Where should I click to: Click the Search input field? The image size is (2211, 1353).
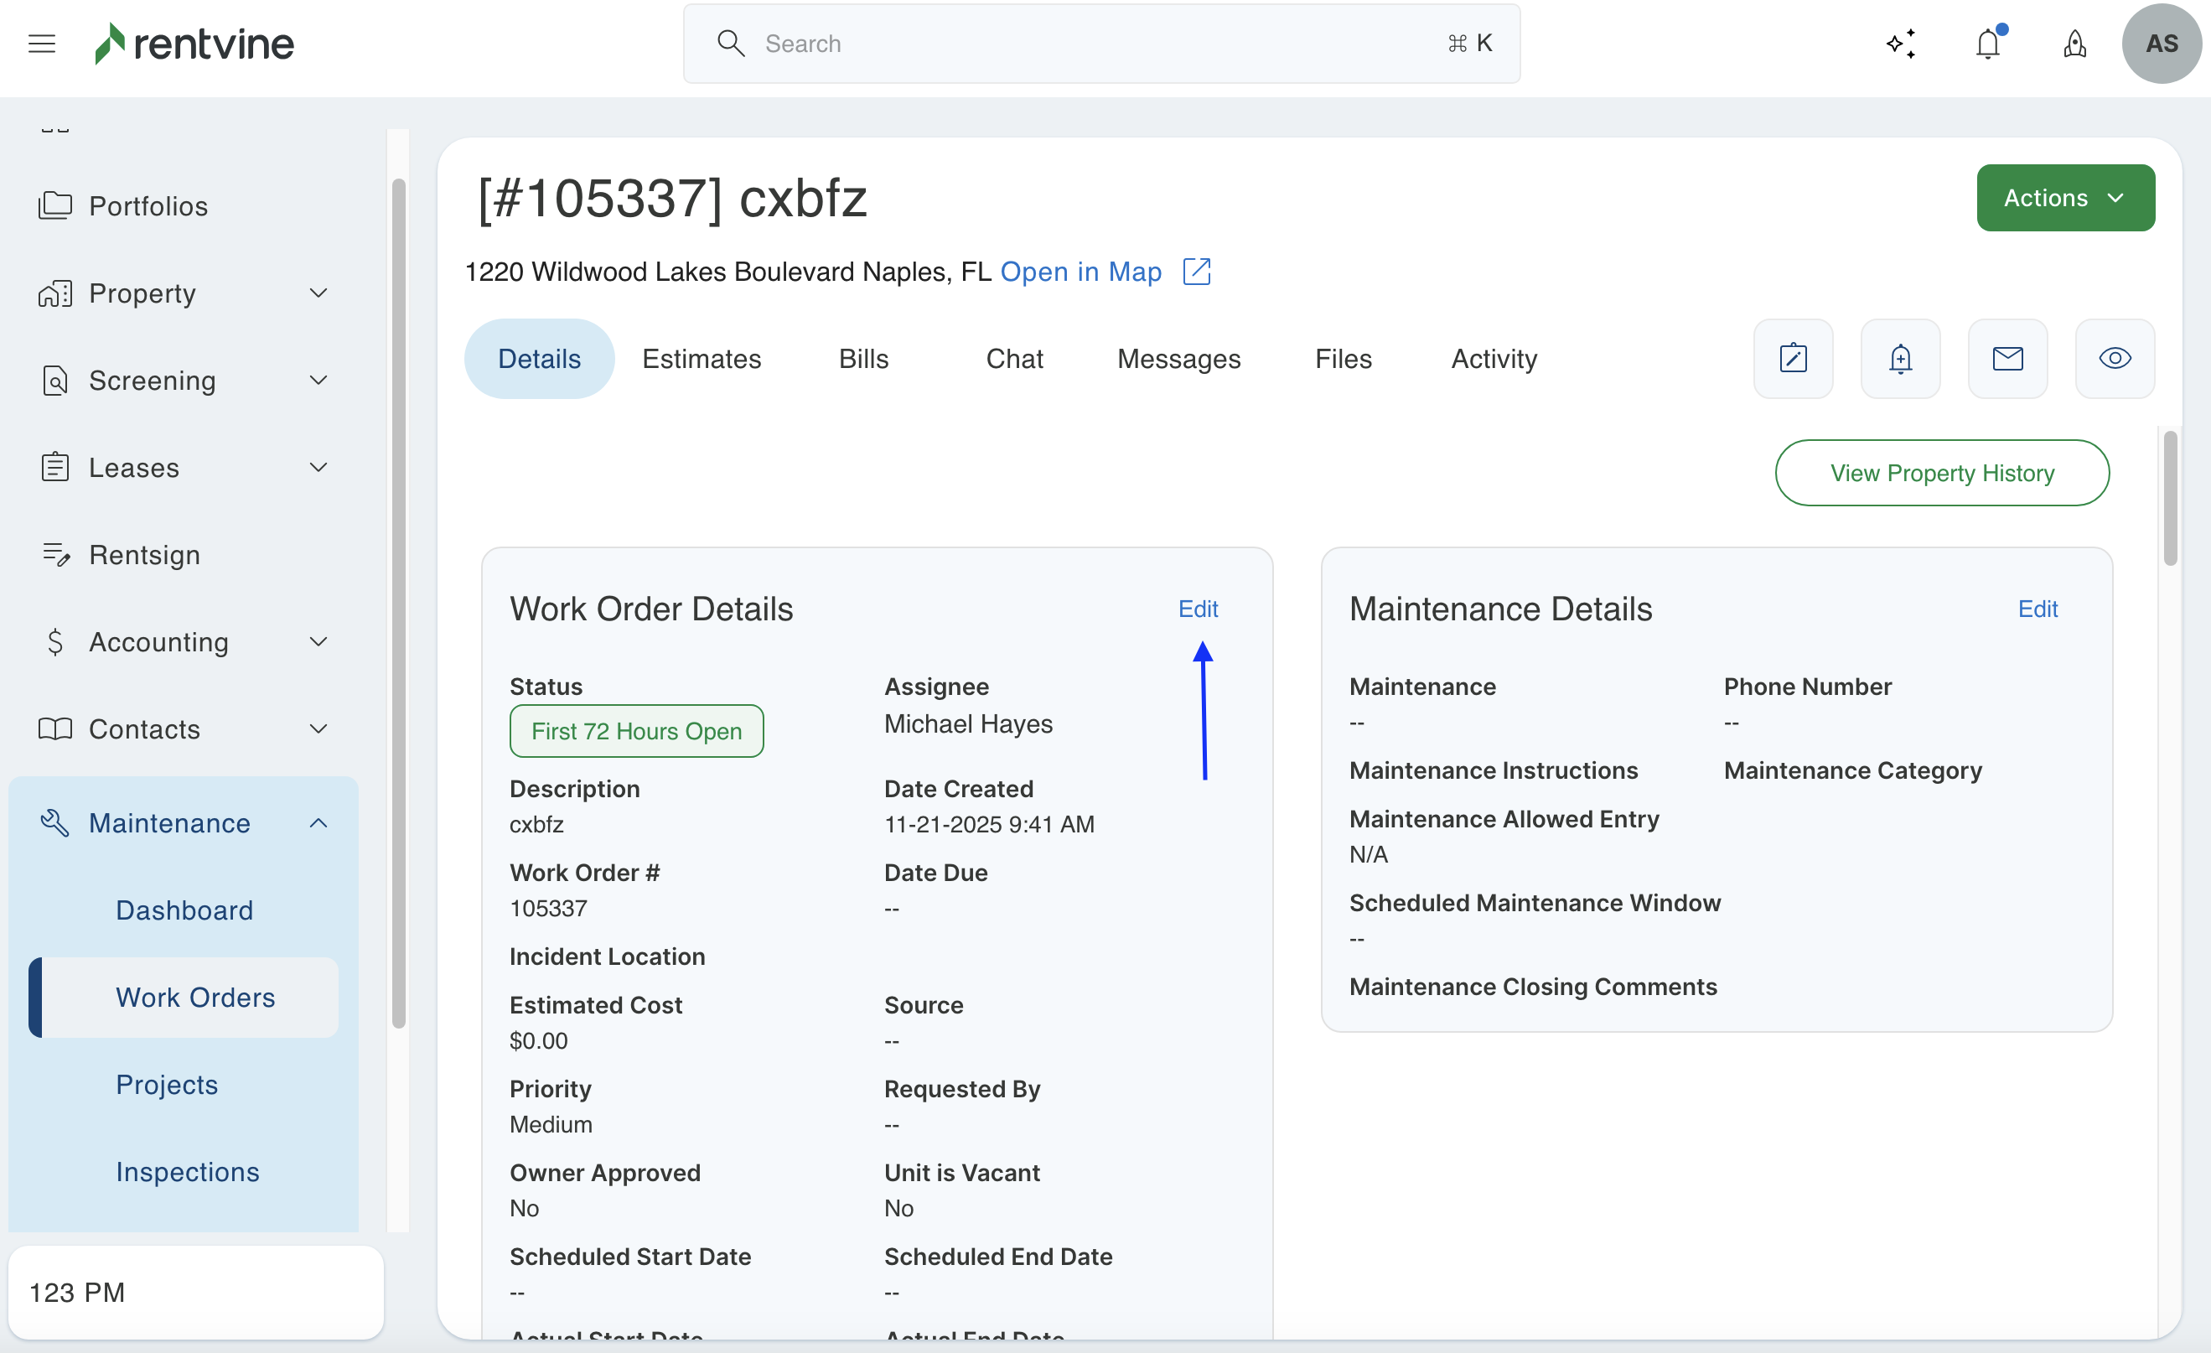[x=1100, y=43]
